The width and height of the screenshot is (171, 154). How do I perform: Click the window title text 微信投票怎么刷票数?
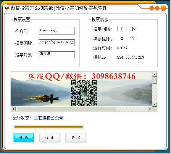pyautogui.click(x=32, y=8)
